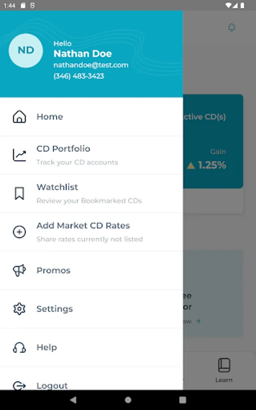Tap the ND profile avatar
This screenshot has height=410, width=256.
pos(26,51)
